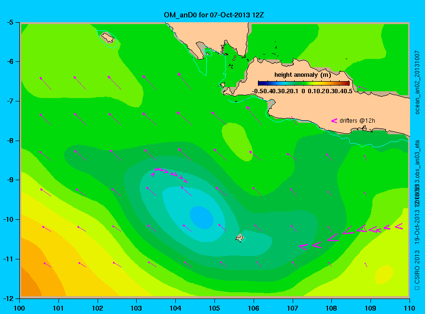Click the x-axis label 106

click(x=254, y=308)
